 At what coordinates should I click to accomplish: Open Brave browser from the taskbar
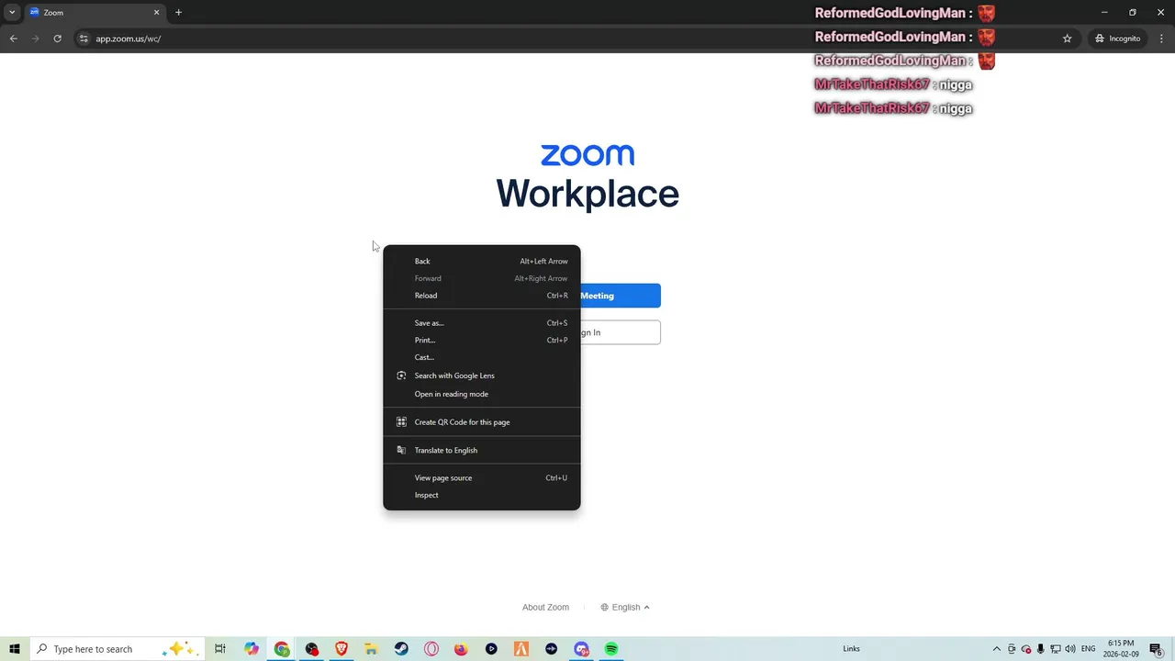[x=341, y=649]
